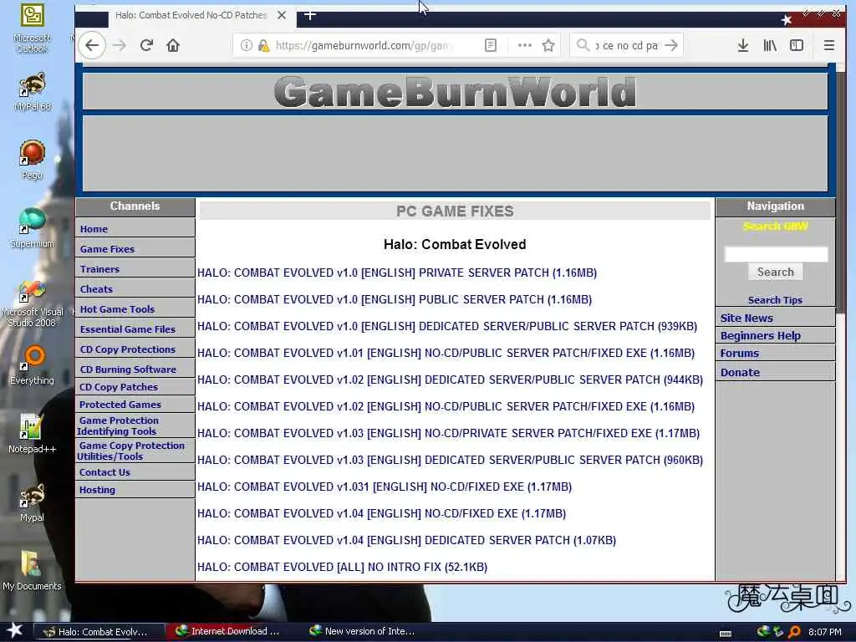Select the Halo: Combat Evolved No-CD Patches tab
Image resolution: width=856 pixels, height=642 pixels.
click(x=191, y=15)
